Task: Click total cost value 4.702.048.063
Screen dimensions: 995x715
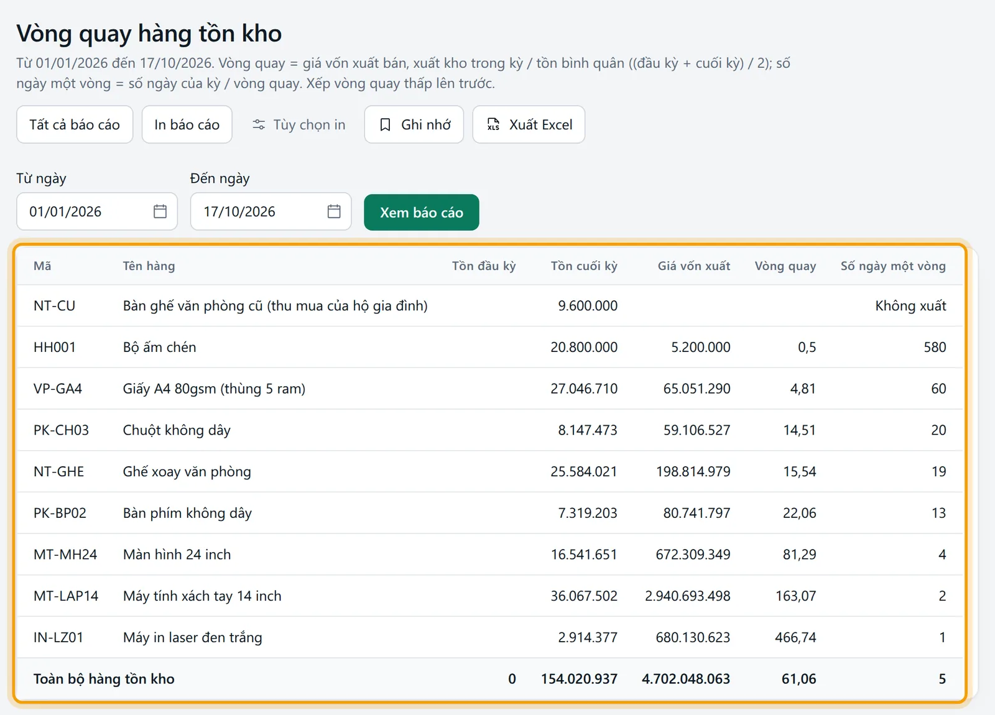Action: [686, 679]
